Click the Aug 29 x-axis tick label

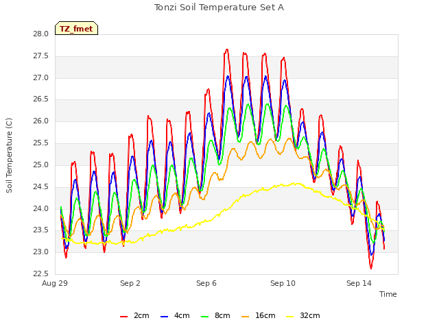pos(55,283)
